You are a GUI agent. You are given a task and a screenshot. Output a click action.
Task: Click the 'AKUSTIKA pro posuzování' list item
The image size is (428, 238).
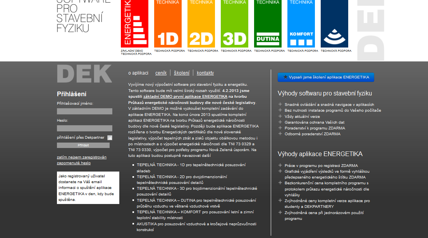pos(196,227)
